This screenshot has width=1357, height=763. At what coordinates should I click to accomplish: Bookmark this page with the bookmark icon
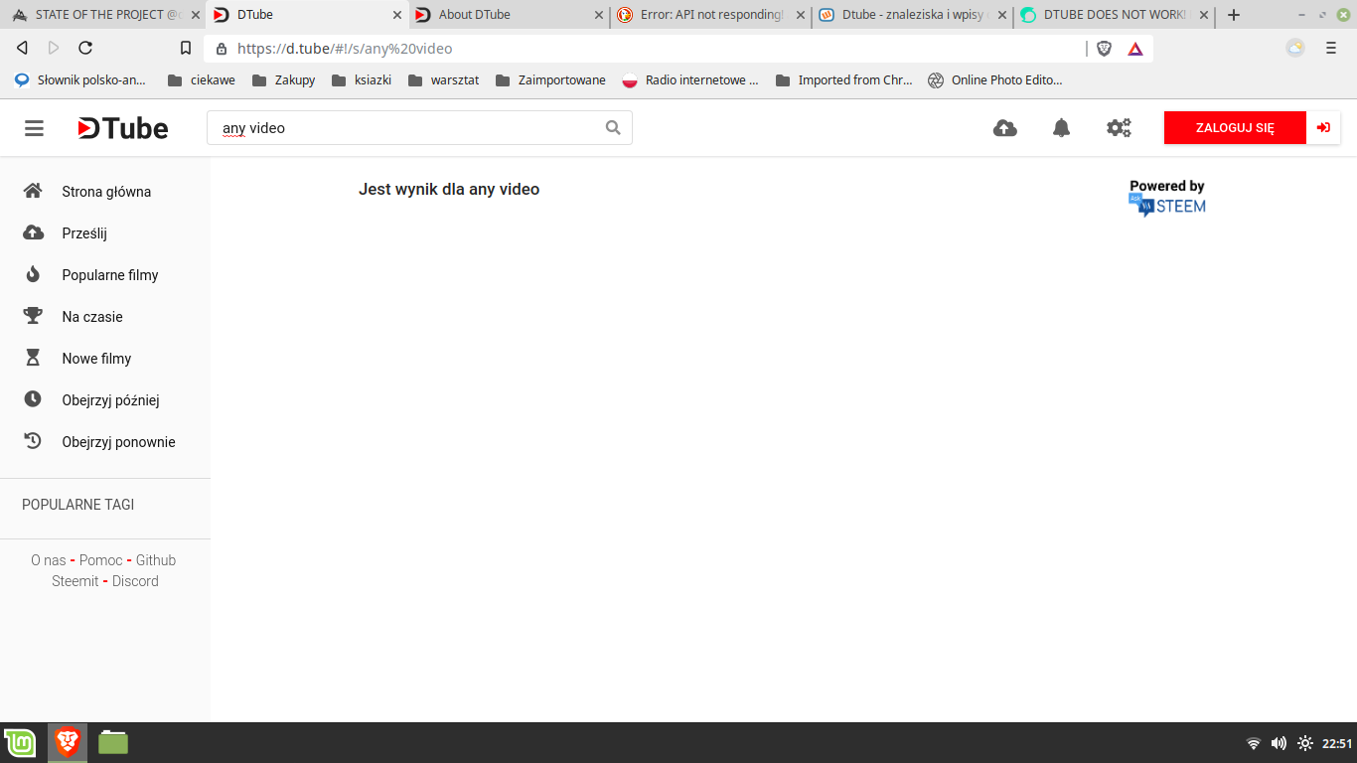[x=185, y=48]
